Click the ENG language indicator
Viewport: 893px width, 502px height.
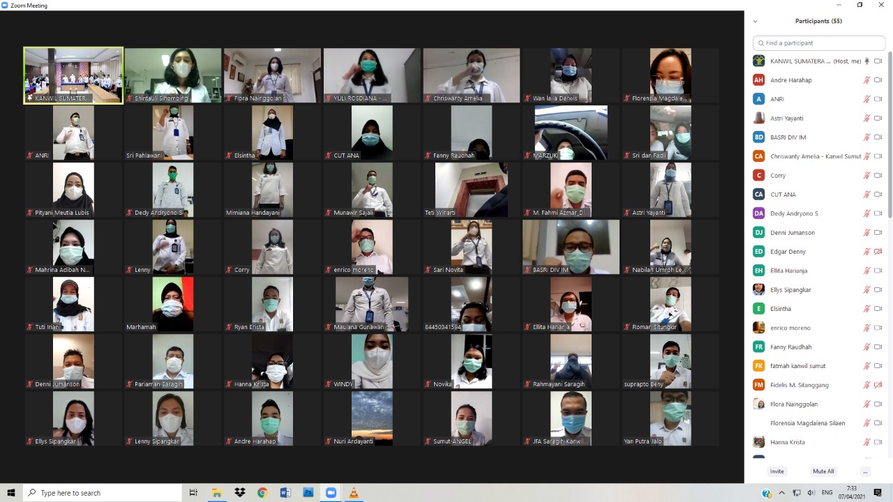826,493
